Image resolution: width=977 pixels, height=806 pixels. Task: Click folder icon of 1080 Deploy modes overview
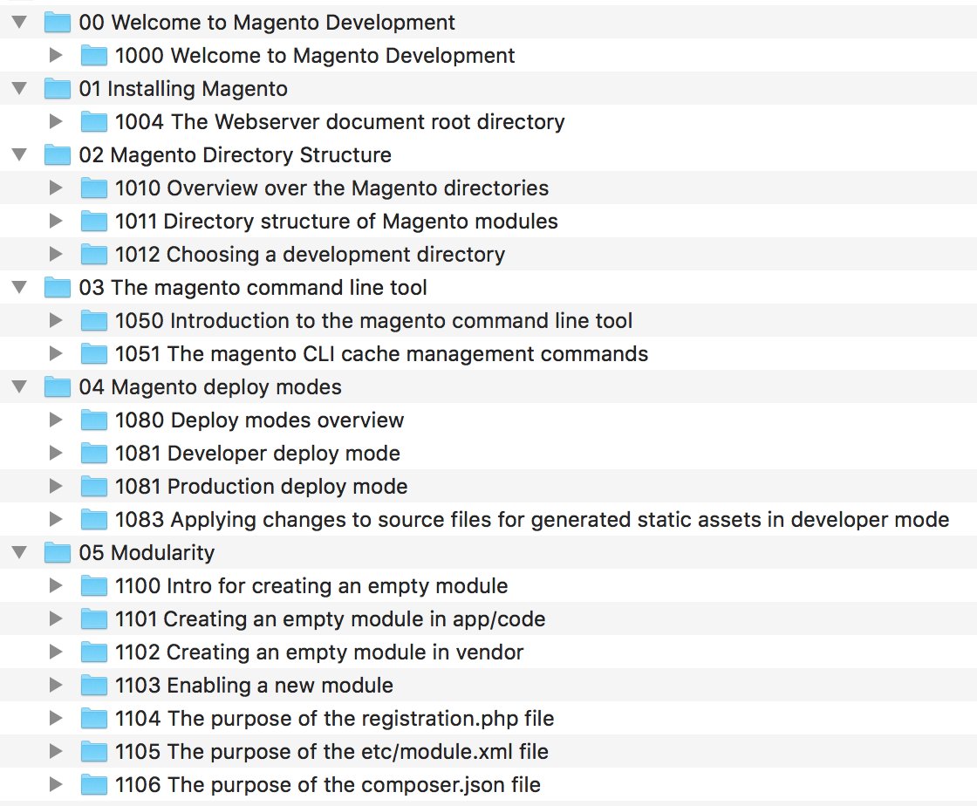point(94,420)
